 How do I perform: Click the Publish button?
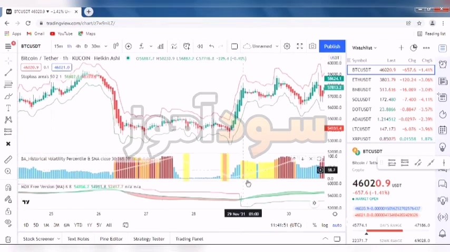332,46
